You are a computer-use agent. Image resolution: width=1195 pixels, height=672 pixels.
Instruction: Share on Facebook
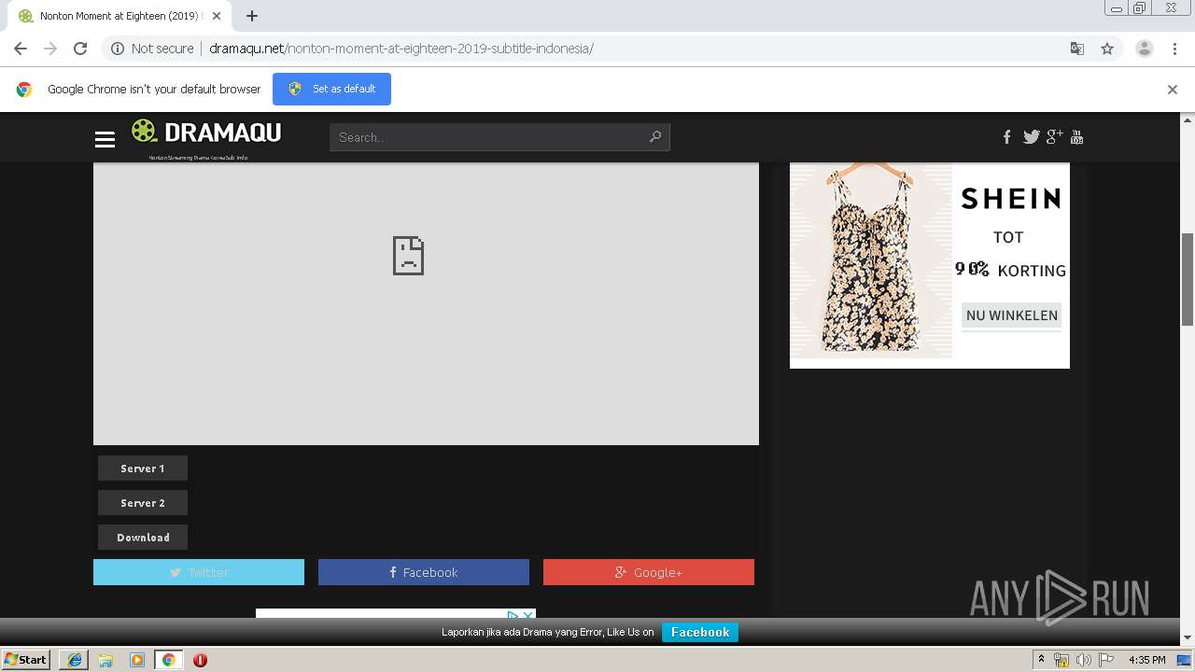424,572
